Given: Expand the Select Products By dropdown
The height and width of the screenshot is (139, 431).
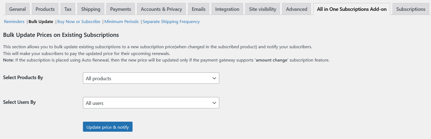Looking at the screenshot, I should click(x=151, y=78).
